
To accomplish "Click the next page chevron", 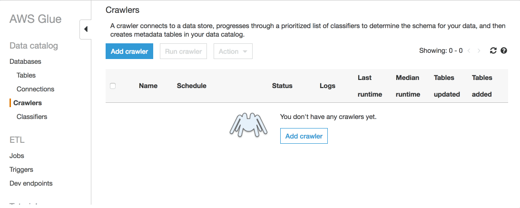I will click(x=479, y=50).
